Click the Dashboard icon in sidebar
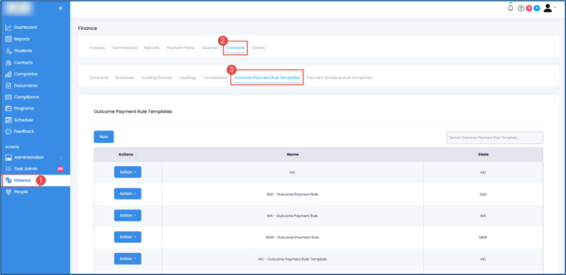 point(8,28)
